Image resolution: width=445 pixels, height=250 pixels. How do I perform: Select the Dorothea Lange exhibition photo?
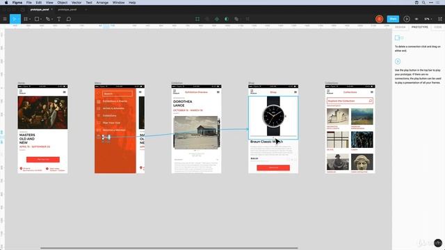click(x=196, y=133)
